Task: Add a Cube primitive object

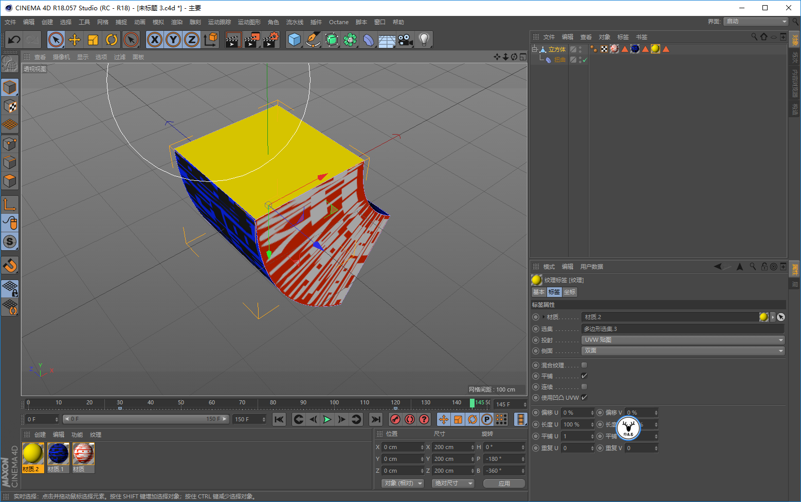Action: [x=295, y=40]
